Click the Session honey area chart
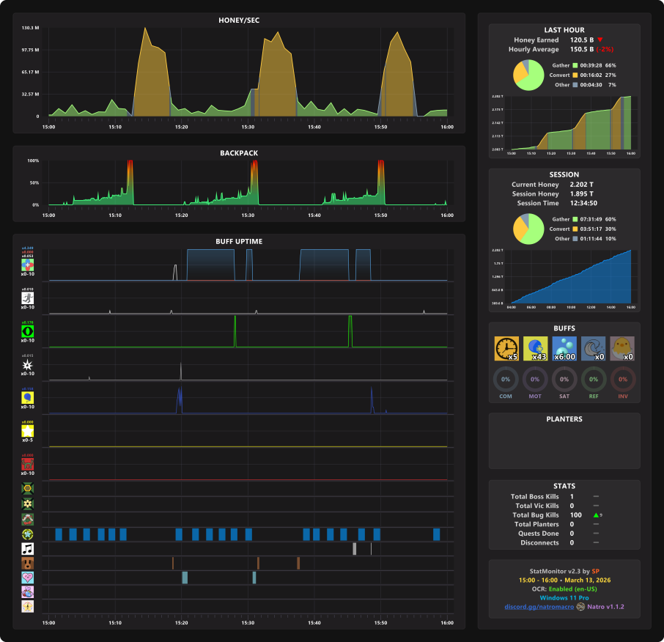The image size is (664, 642). click(x=571, y=276)
